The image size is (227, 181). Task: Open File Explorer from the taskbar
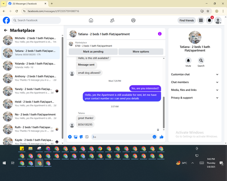click(x=30, y=149)
